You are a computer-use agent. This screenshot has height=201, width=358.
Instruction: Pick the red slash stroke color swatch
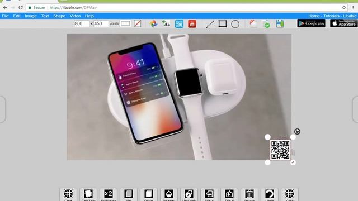[x=138, y=23]
